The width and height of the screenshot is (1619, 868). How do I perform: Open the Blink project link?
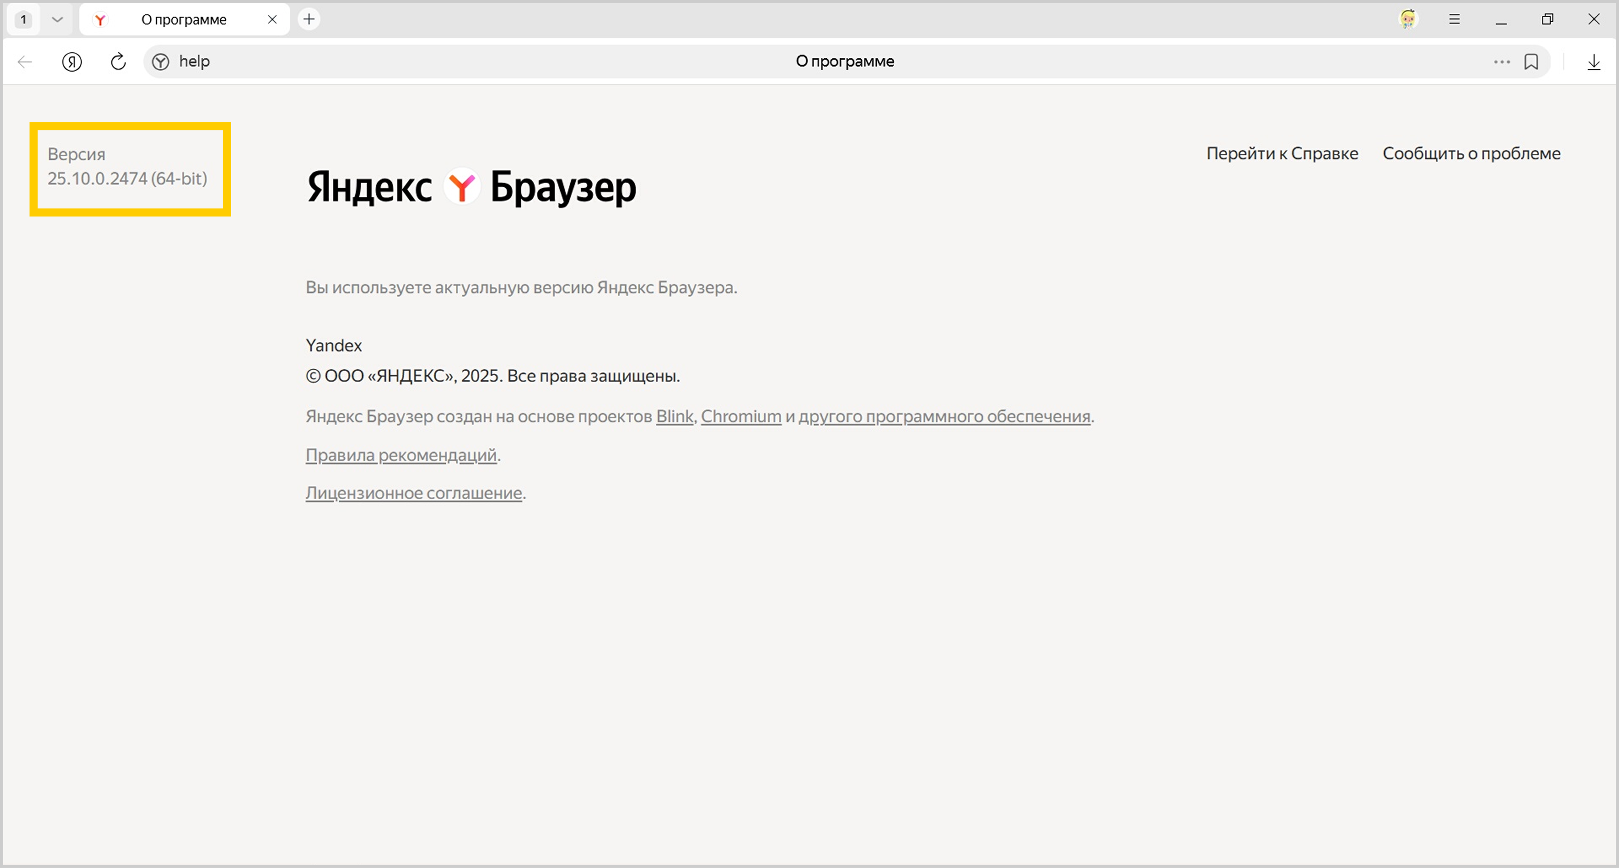(x=674, y=417)
